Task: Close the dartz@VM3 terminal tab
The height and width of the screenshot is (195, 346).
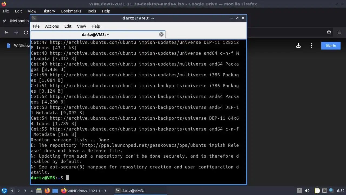Action: (x=161, y=34)
